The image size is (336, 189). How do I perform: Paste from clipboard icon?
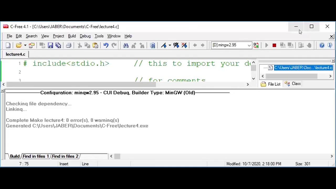click(95, 45)
